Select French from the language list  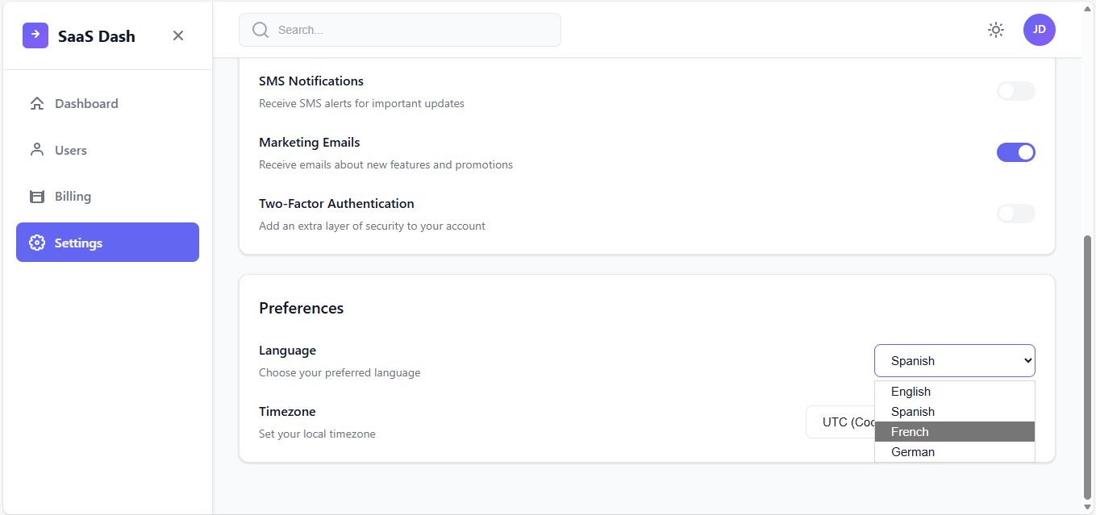tap(910, 432)
